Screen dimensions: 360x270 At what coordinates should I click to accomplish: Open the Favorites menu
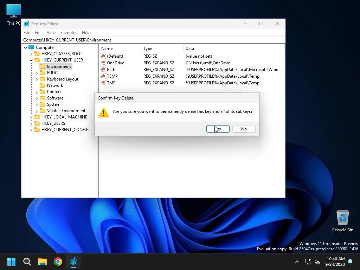tap(69, 33)
